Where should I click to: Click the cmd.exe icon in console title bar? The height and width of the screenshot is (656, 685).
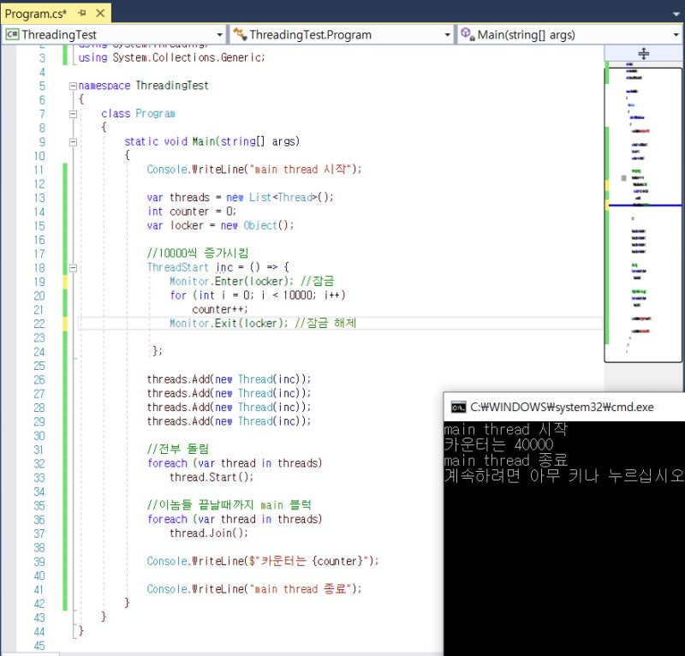458,407
